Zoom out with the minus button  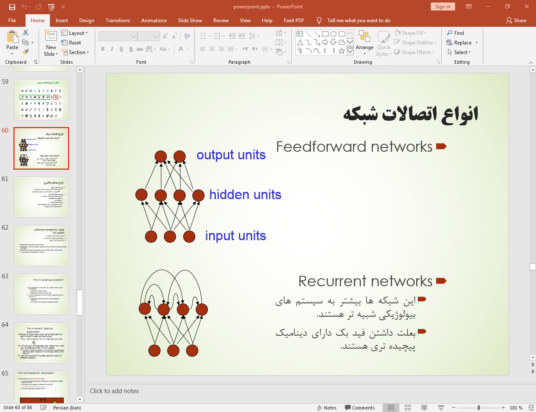click(453, 407)
